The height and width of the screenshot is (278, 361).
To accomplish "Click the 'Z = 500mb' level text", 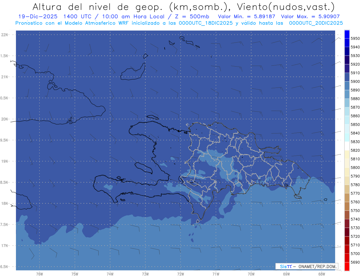I will pos(193,16).
